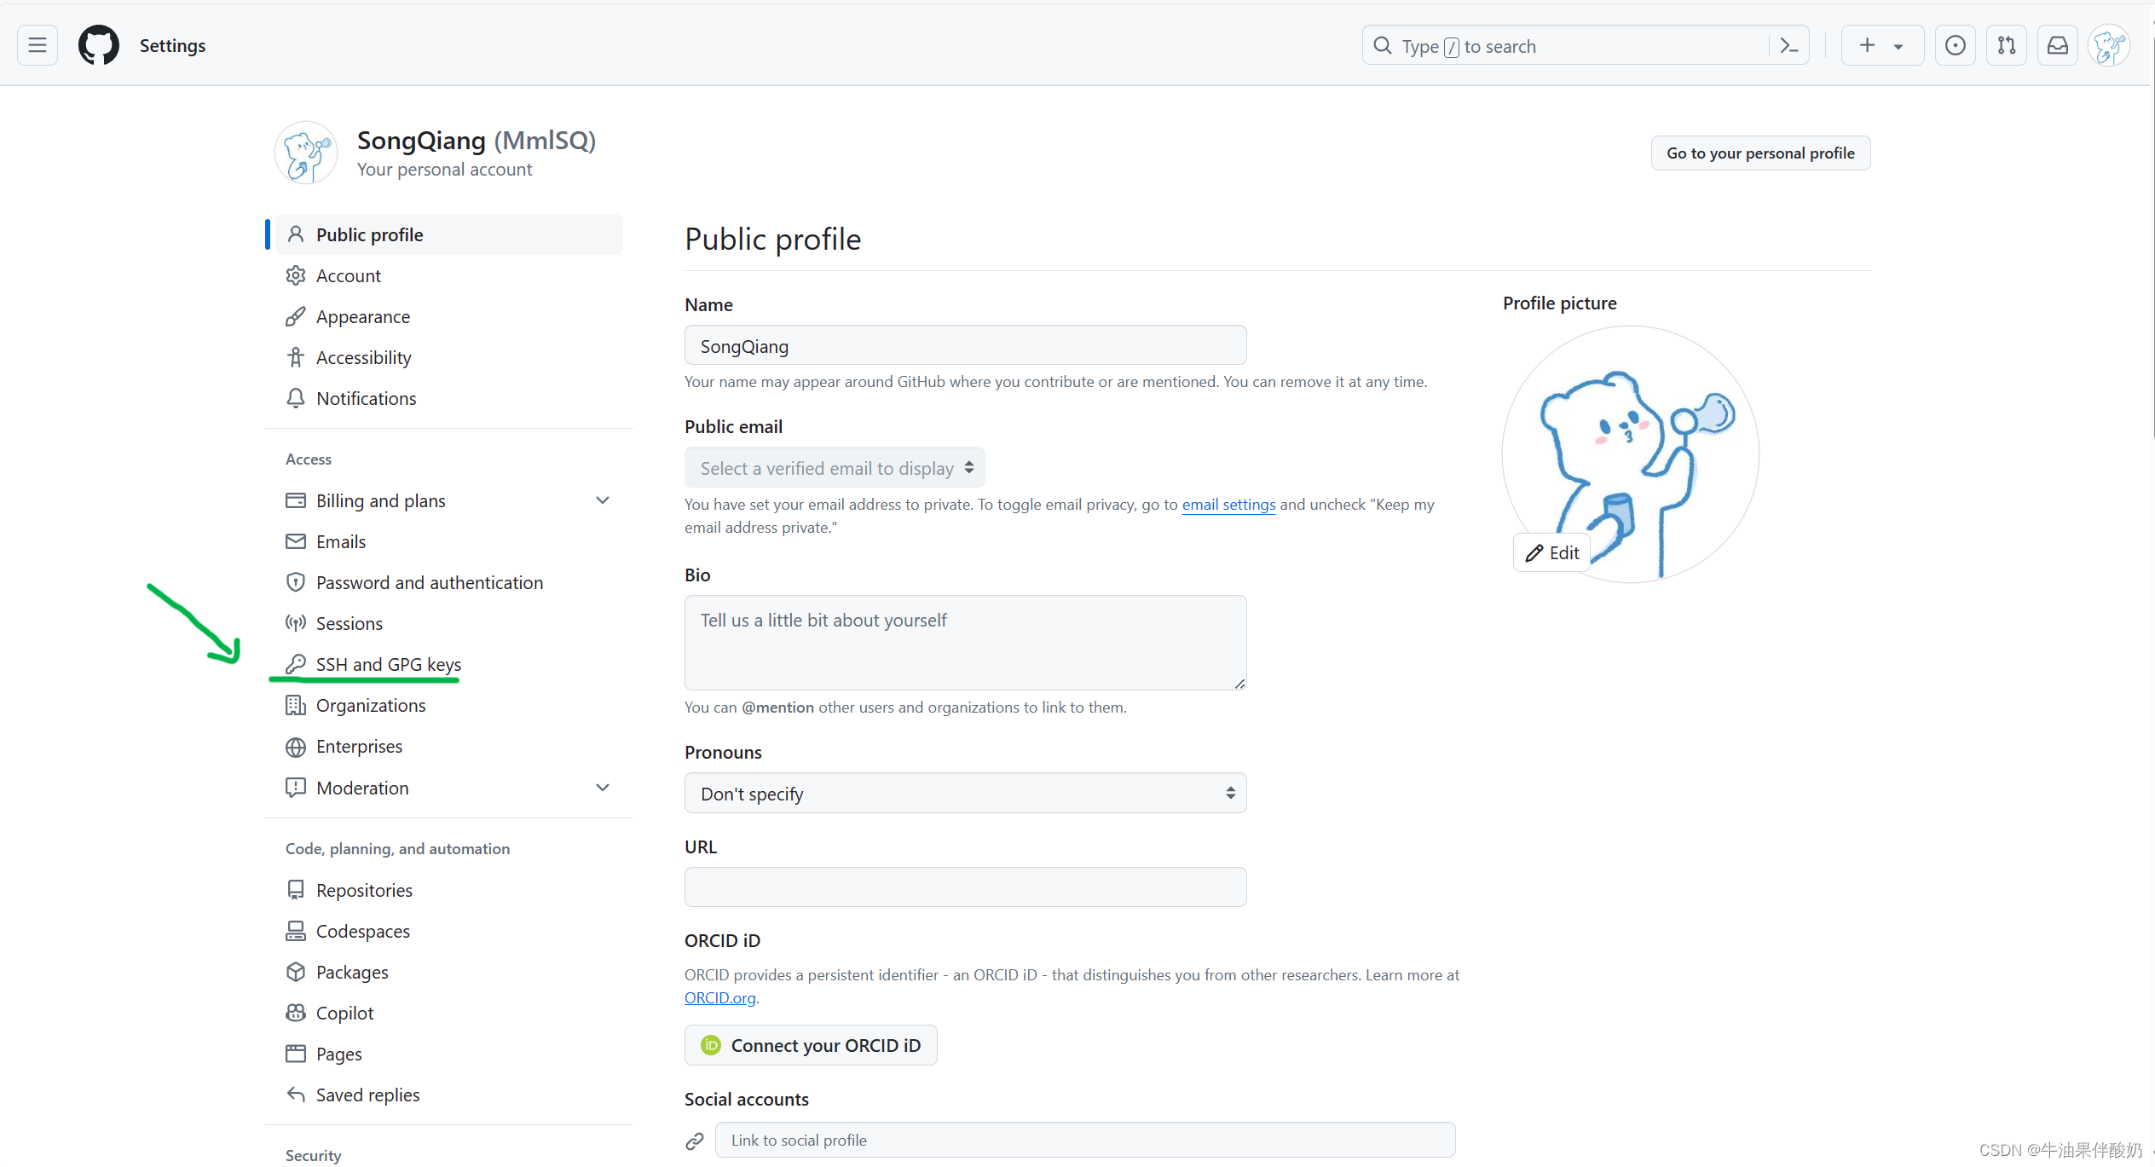This screenshot has width=2155, height=1167.
Task: Open the Pull requests header icon
Action: (x=2006, y=45)
